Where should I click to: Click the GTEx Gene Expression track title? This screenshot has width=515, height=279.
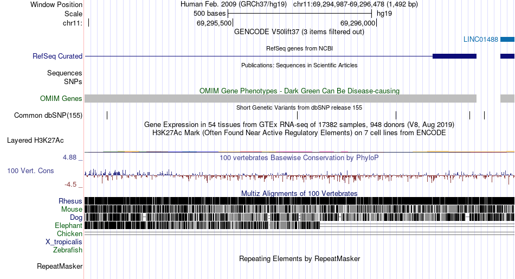pyautogui.click(x=299, y=125)
